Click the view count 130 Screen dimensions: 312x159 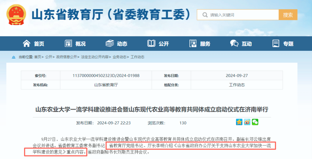coord(183,123)
